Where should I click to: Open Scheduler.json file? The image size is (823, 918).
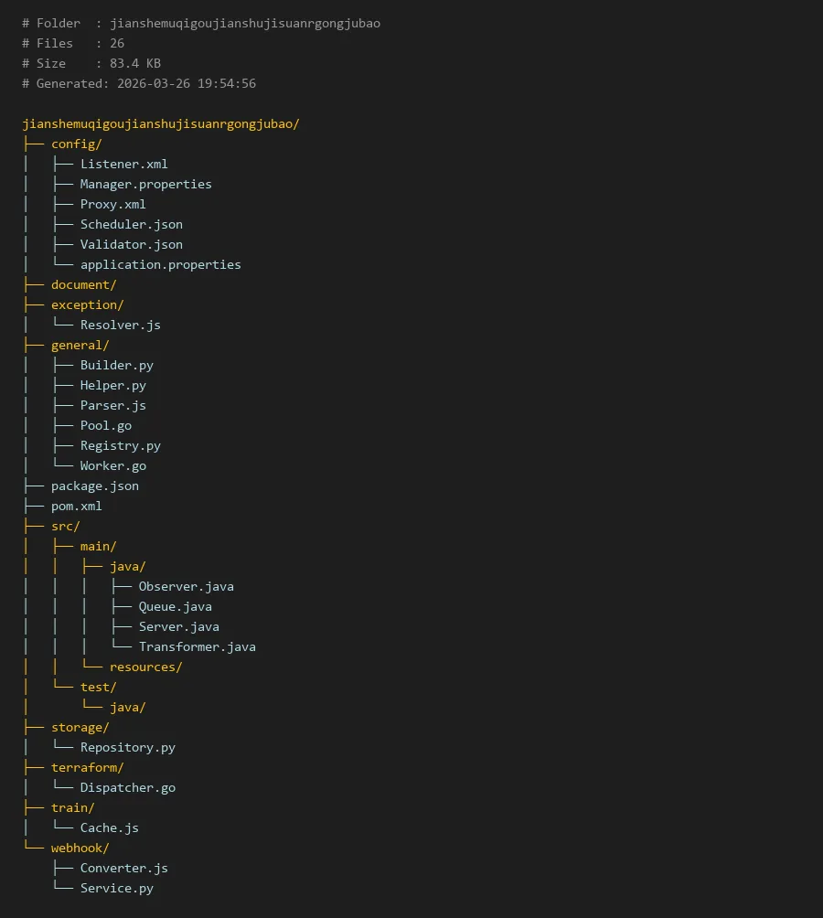pyautogui.click(x=131, y=224)
